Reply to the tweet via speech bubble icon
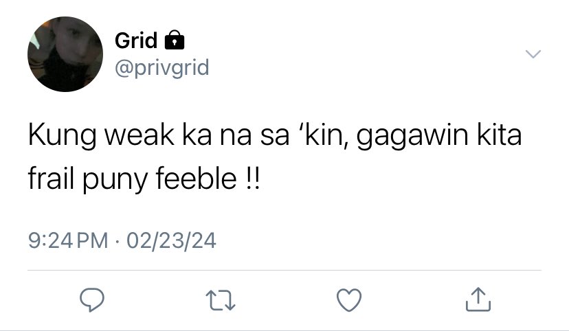This screenshot has width=569, height=331. (x=92, y=300)
